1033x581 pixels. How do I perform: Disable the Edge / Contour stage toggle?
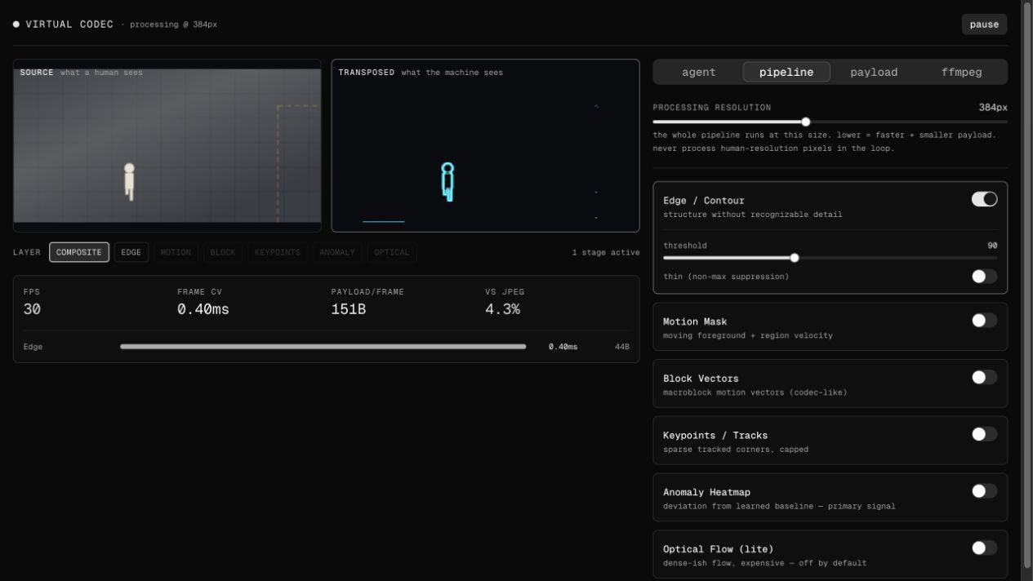pos(984,199)
